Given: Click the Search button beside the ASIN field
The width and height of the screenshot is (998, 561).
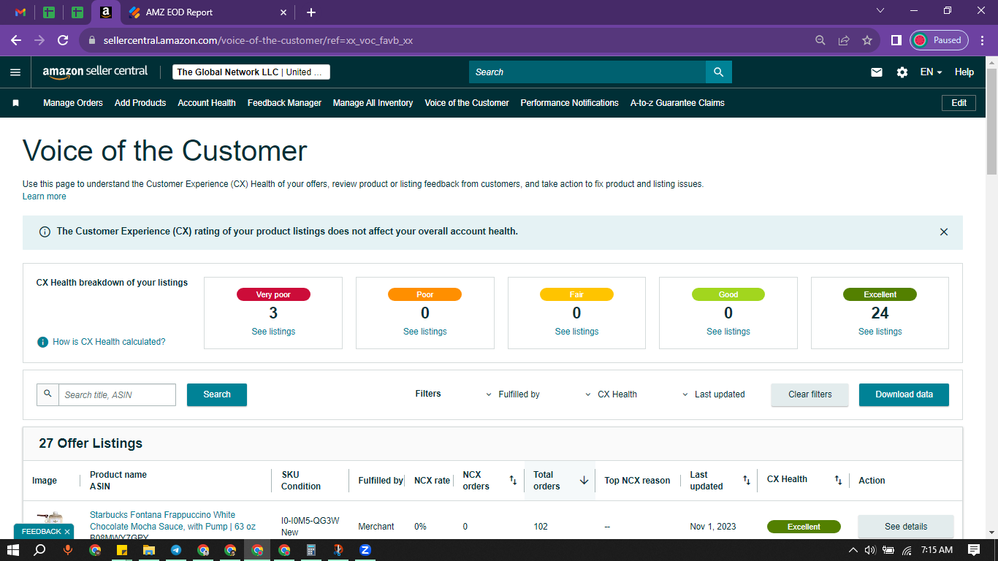Looking at the screenshot, I should (217, 394).
